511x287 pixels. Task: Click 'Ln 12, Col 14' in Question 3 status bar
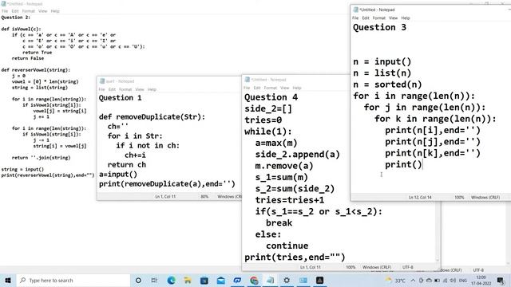(420, 197)
